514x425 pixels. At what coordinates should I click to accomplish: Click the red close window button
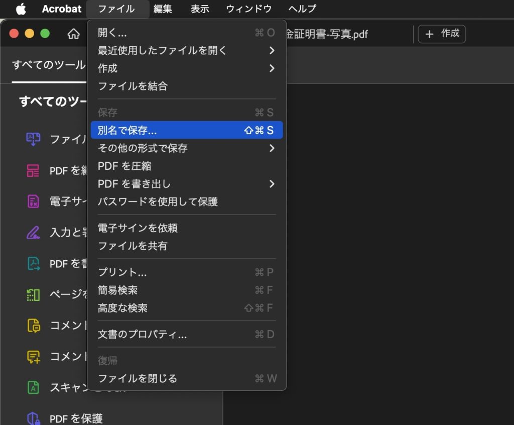click(x=14, y=34)
